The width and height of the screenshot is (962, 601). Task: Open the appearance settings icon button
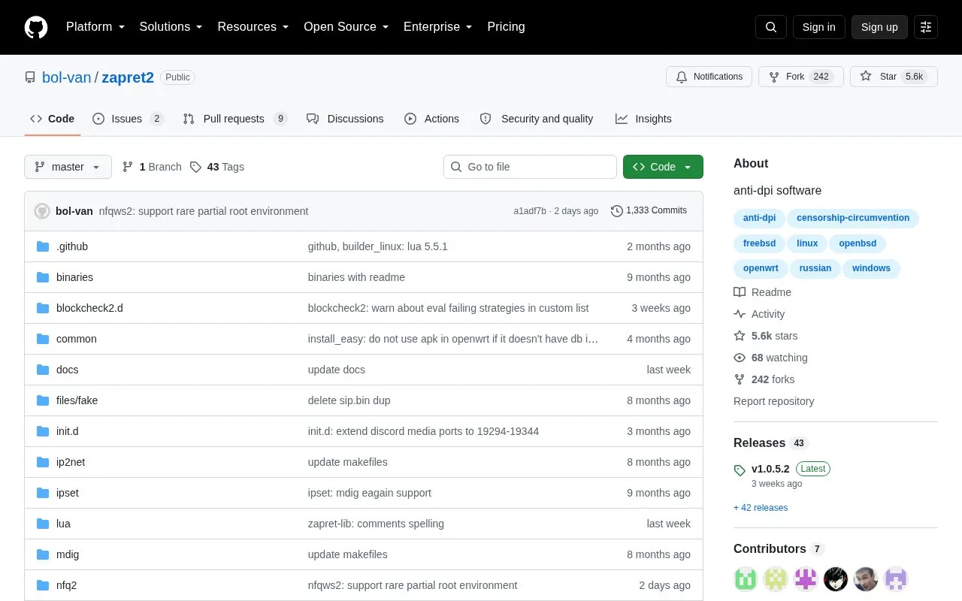(x=926, y=27)
